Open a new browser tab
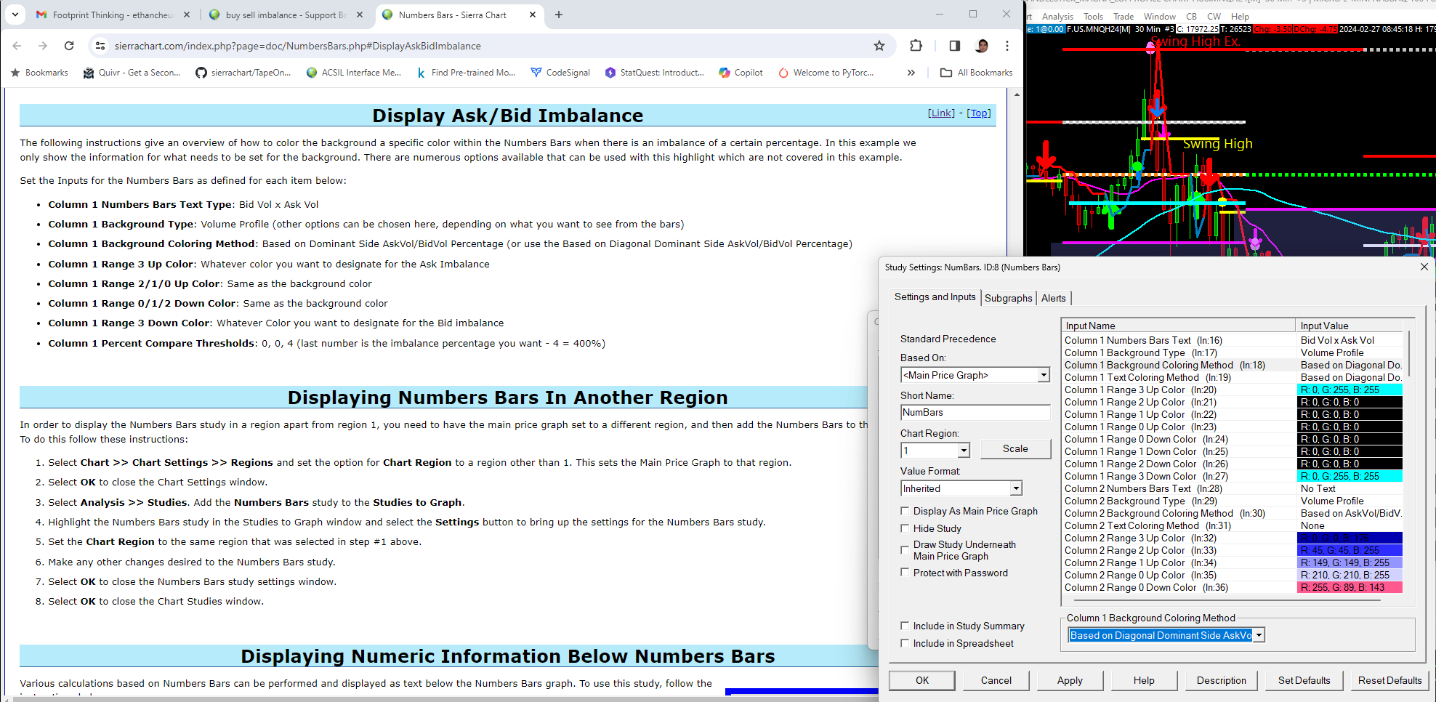The image size is (1436, 702). click(x=559, y=15)
